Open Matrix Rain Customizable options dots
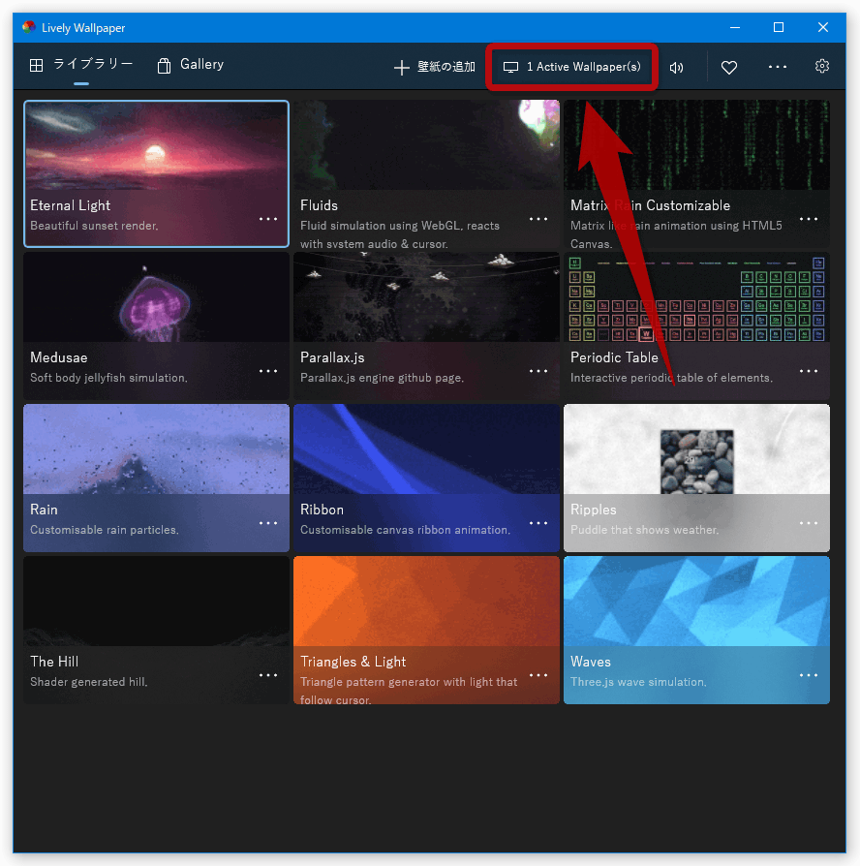This screenshot has width=860, height=866. [808, 219]
